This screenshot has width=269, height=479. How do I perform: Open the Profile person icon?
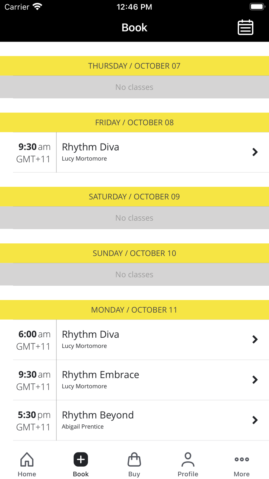click(x=188, y=459)
